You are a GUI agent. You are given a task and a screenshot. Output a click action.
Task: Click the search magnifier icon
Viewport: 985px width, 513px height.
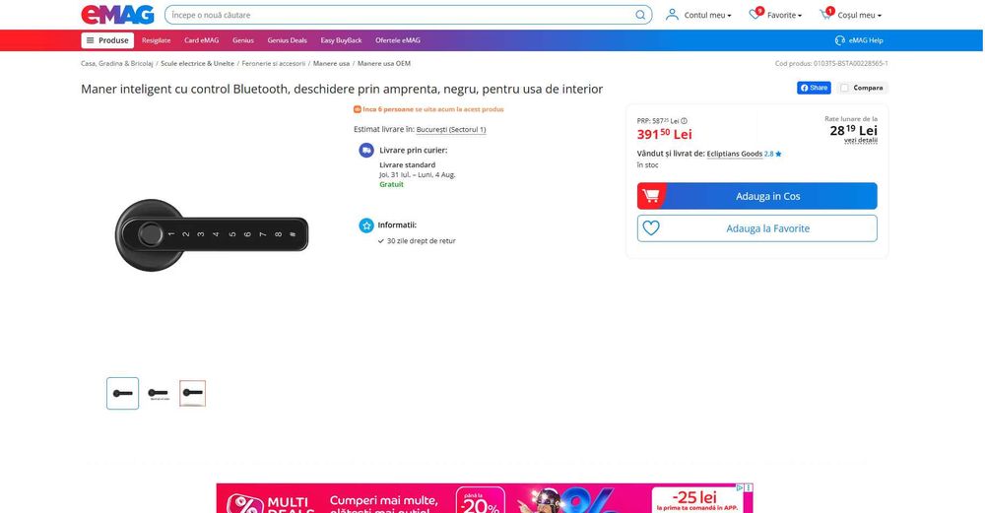[x=640, y=15]
